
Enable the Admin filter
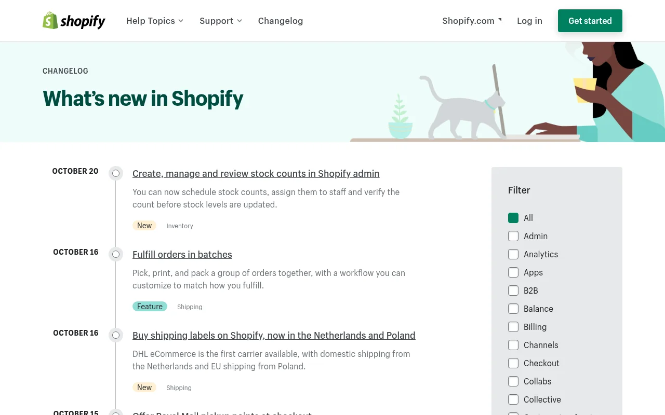click(x=513, y=236)
